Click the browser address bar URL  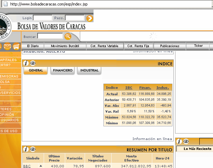coord(49,4)
